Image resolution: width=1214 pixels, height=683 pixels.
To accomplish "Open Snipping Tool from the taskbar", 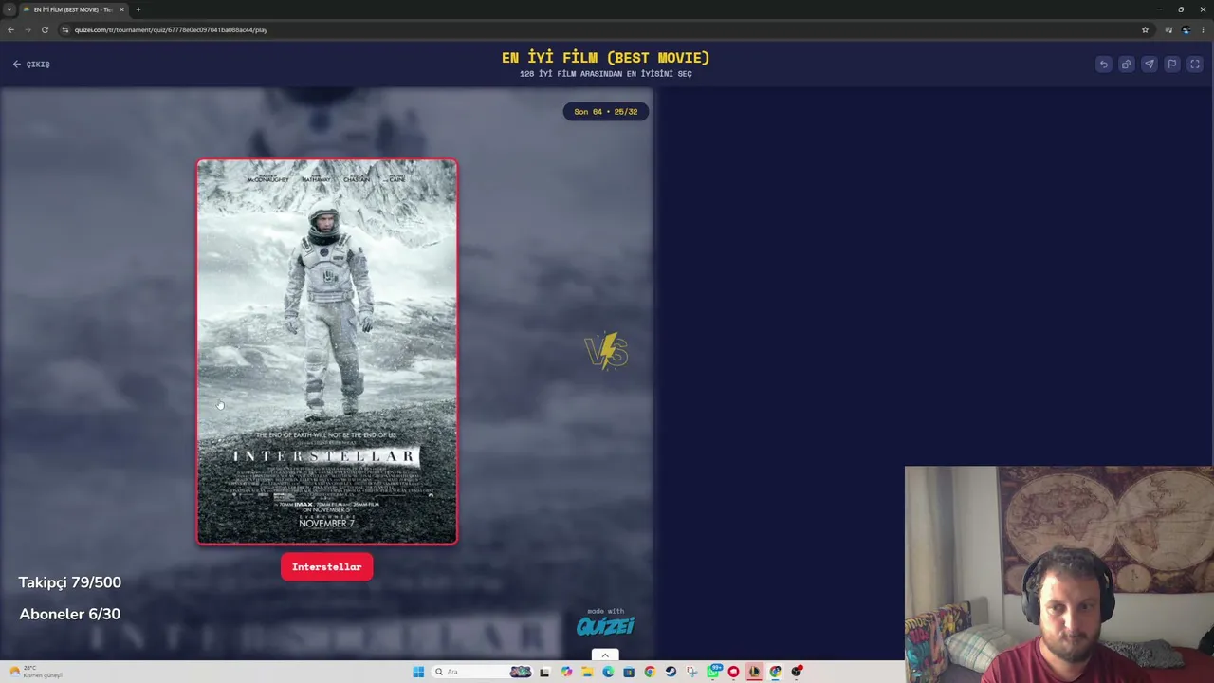I will (691, 672).
